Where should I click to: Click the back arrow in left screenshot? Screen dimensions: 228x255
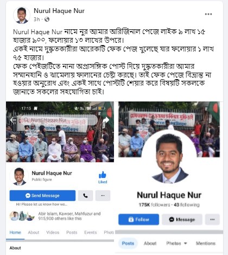tap(13, 120)
